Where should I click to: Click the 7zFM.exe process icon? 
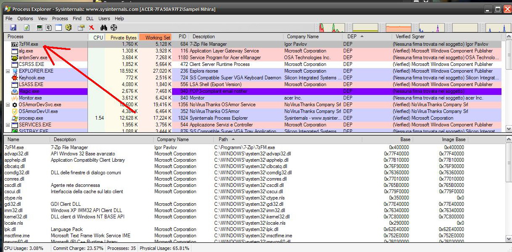tap(15, 44)
